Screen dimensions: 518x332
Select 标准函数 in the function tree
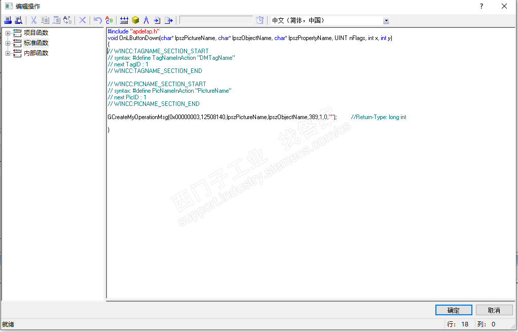[36, 43]
